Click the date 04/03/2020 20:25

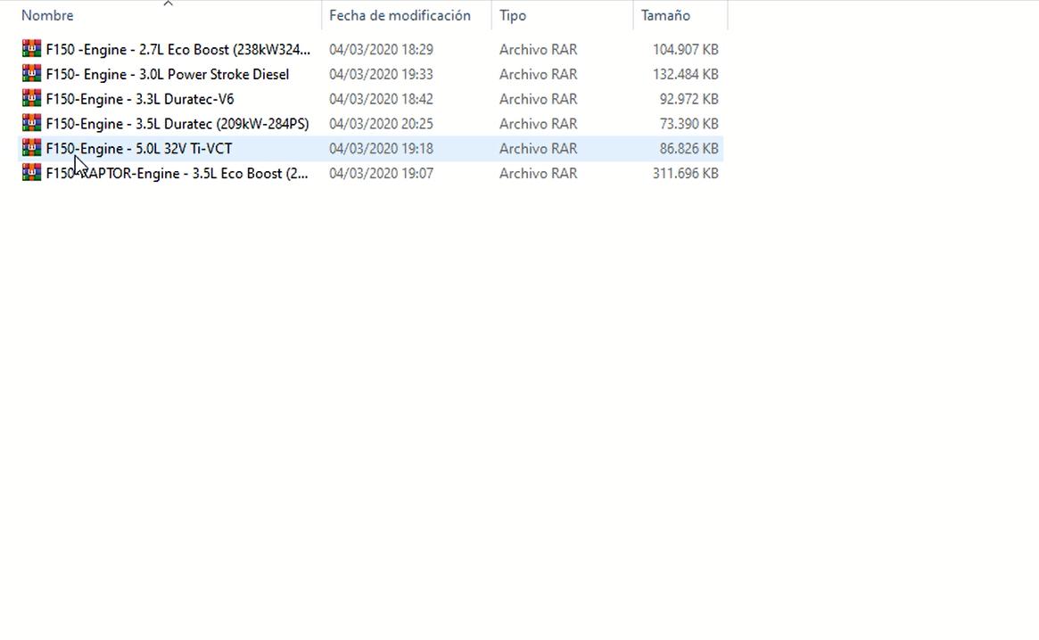381,124
